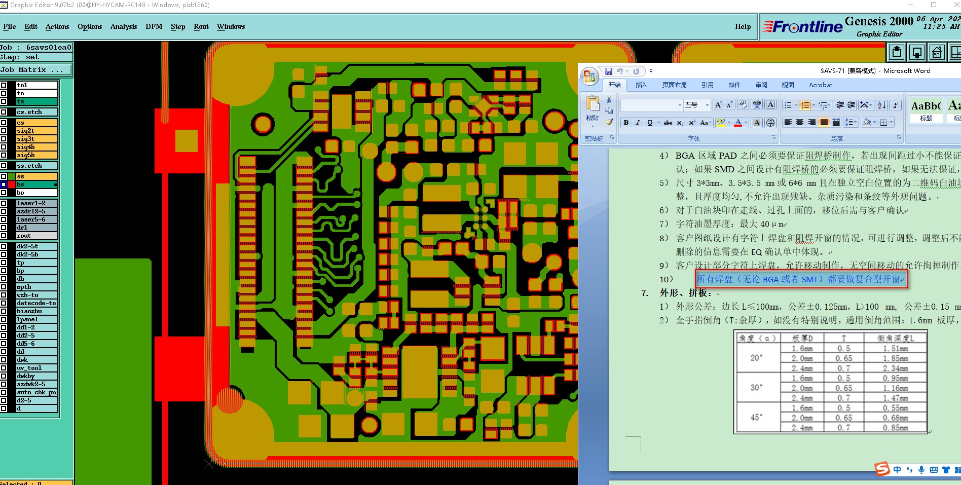Apply subscript formatting

point(680,123)
